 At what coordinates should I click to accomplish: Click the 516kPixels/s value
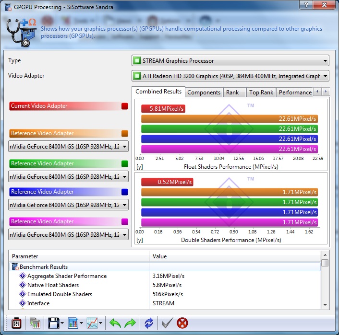[168, 294]
